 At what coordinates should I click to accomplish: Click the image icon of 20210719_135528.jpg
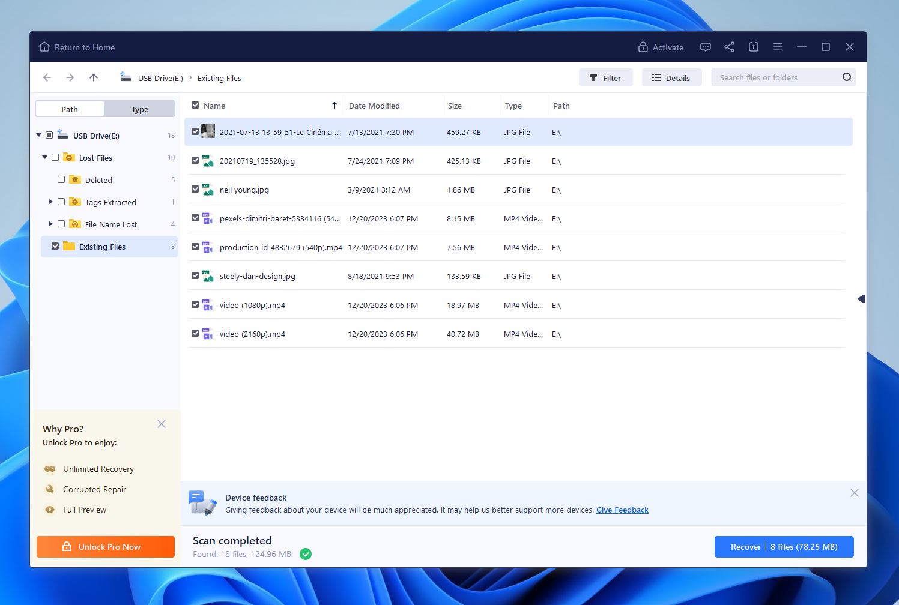tap(208, 161)
